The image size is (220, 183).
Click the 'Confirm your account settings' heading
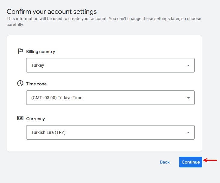pyautogui.click(x=52, y=12)
